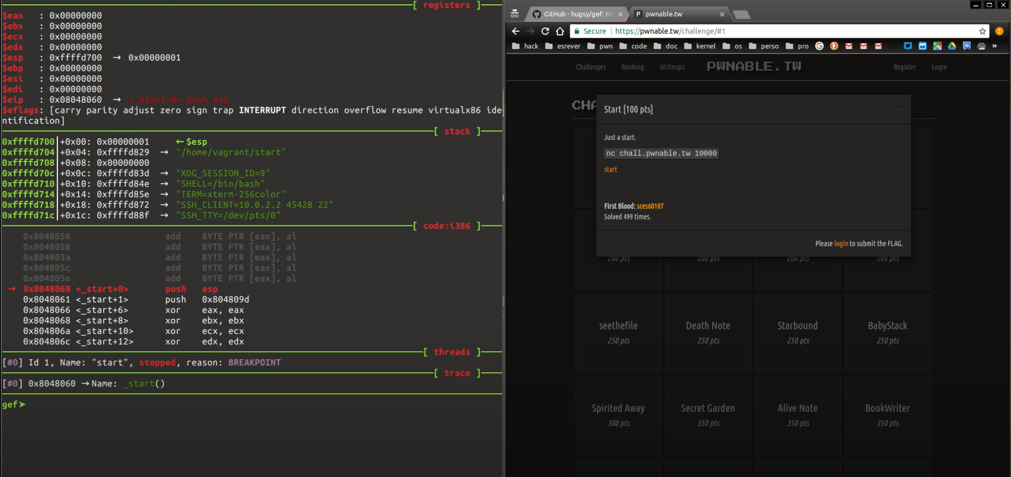Screen dimensions: 1011x477
Task: Click the green Secure padlock icon
Action: point(577,31)
